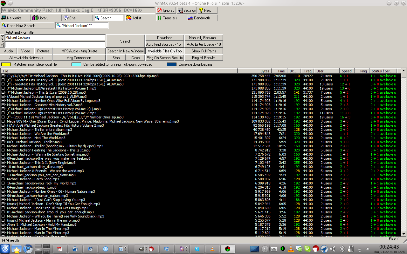
Task: Click the WinMX taskbar entry
Action: [x=228, y=249]
